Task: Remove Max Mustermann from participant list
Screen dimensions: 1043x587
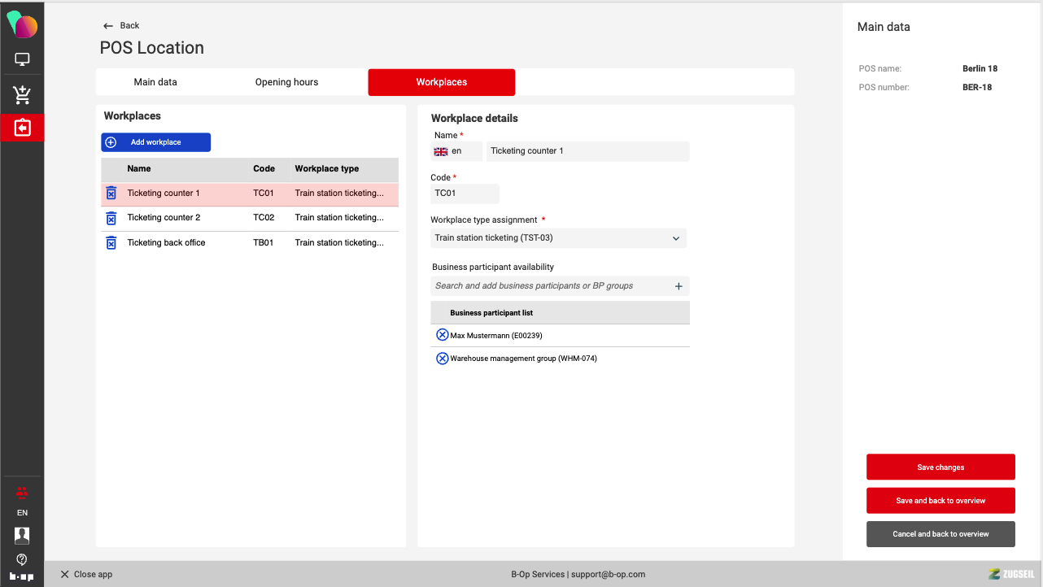Action: pyautogui.click(x=443, y=335)
